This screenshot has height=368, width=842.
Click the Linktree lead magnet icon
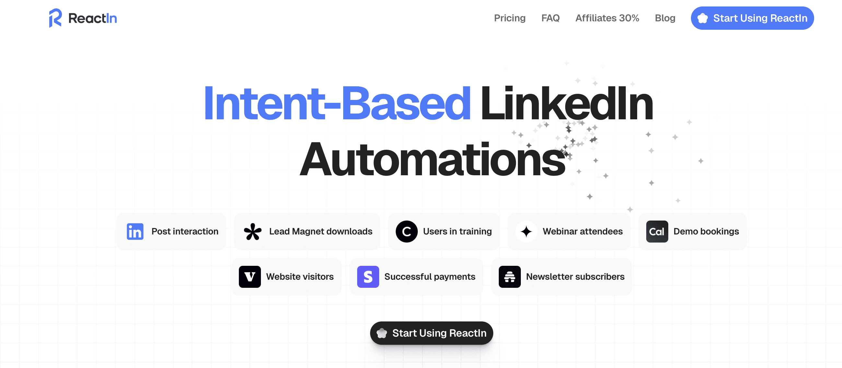252,232
